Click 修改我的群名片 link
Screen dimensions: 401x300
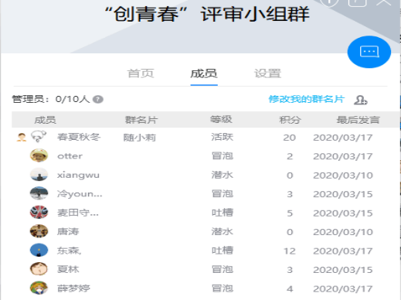307,99
